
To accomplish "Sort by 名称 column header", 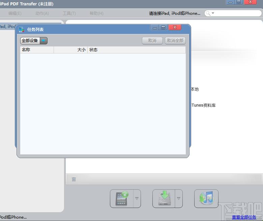I will pyautogui.click(x=37, y=50).
